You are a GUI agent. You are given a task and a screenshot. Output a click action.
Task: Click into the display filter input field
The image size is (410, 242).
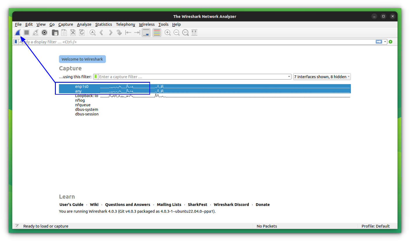(x=197, y=42)
